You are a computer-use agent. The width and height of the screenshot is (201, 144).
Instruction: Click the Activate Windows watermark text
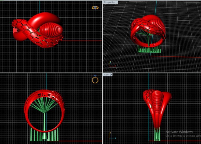click(179, 132)
